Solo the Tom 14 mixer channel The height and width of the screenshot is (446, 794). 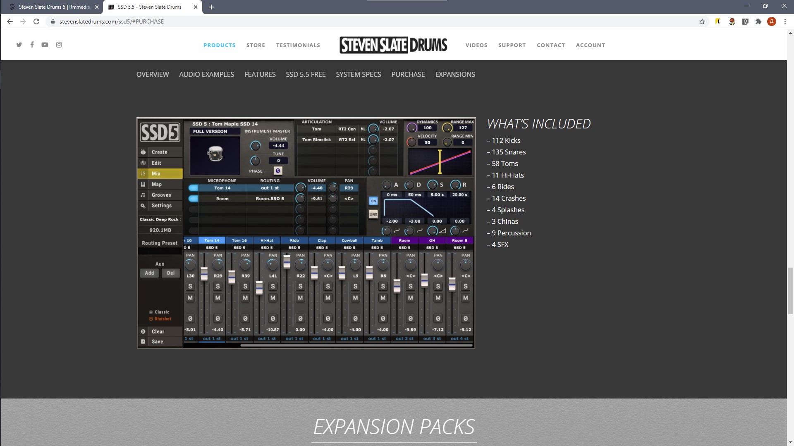point(218,286)
